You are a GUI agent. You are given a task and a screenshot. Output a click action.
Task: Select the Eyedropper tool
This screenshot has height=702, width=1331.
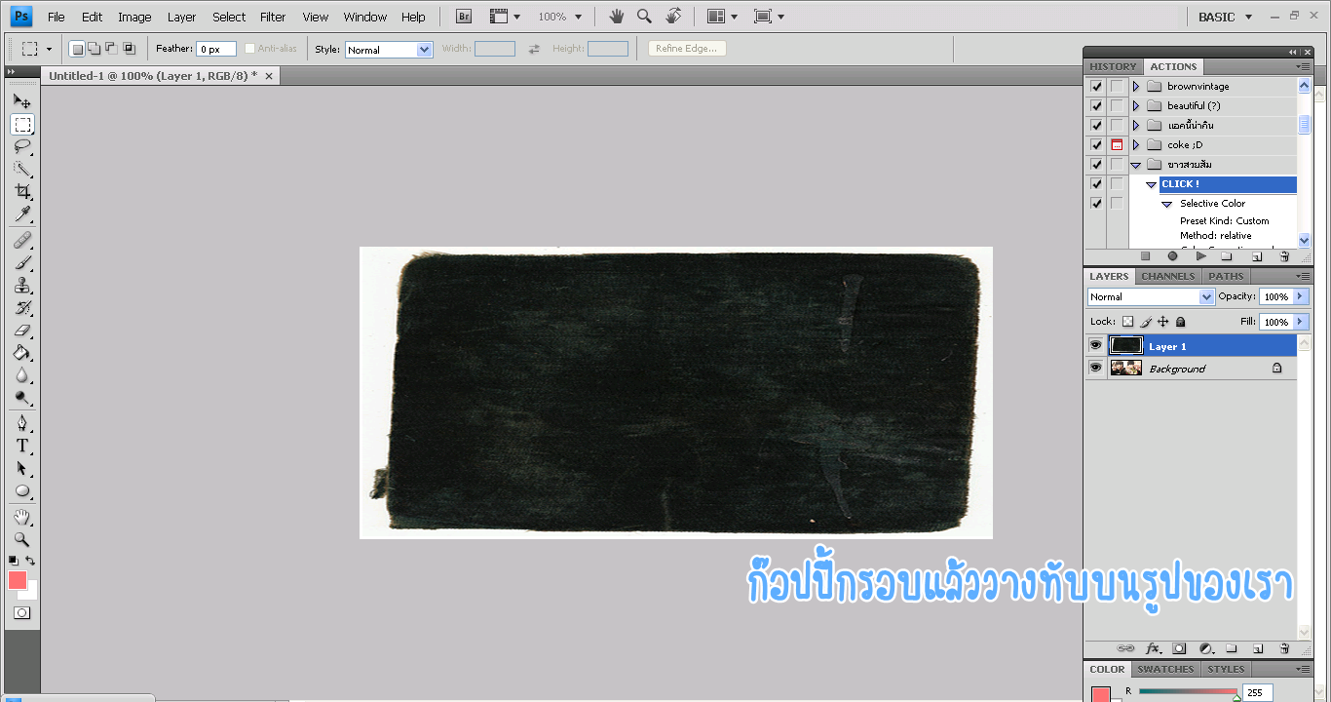pos(22,214)
